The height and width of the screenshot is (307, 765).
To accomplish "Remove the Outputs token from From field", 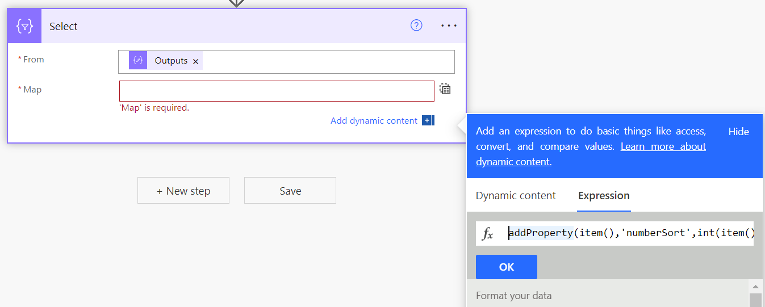I will (x=196, y=61).
